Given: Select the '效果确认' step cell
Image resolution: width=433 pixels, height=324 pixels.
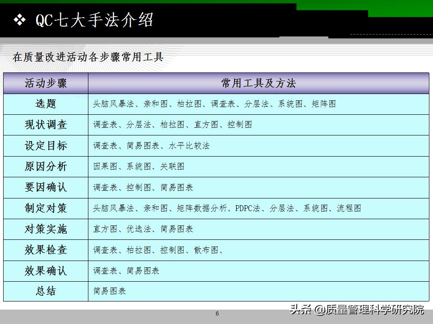Looking at the screenshot, I should [46, 271].
